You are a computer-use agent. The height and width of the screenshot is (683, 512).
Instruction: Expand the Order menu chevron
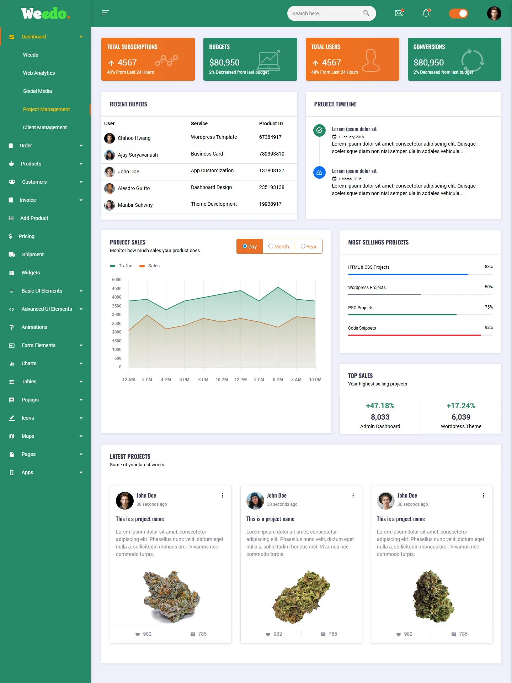pos(81,146)
